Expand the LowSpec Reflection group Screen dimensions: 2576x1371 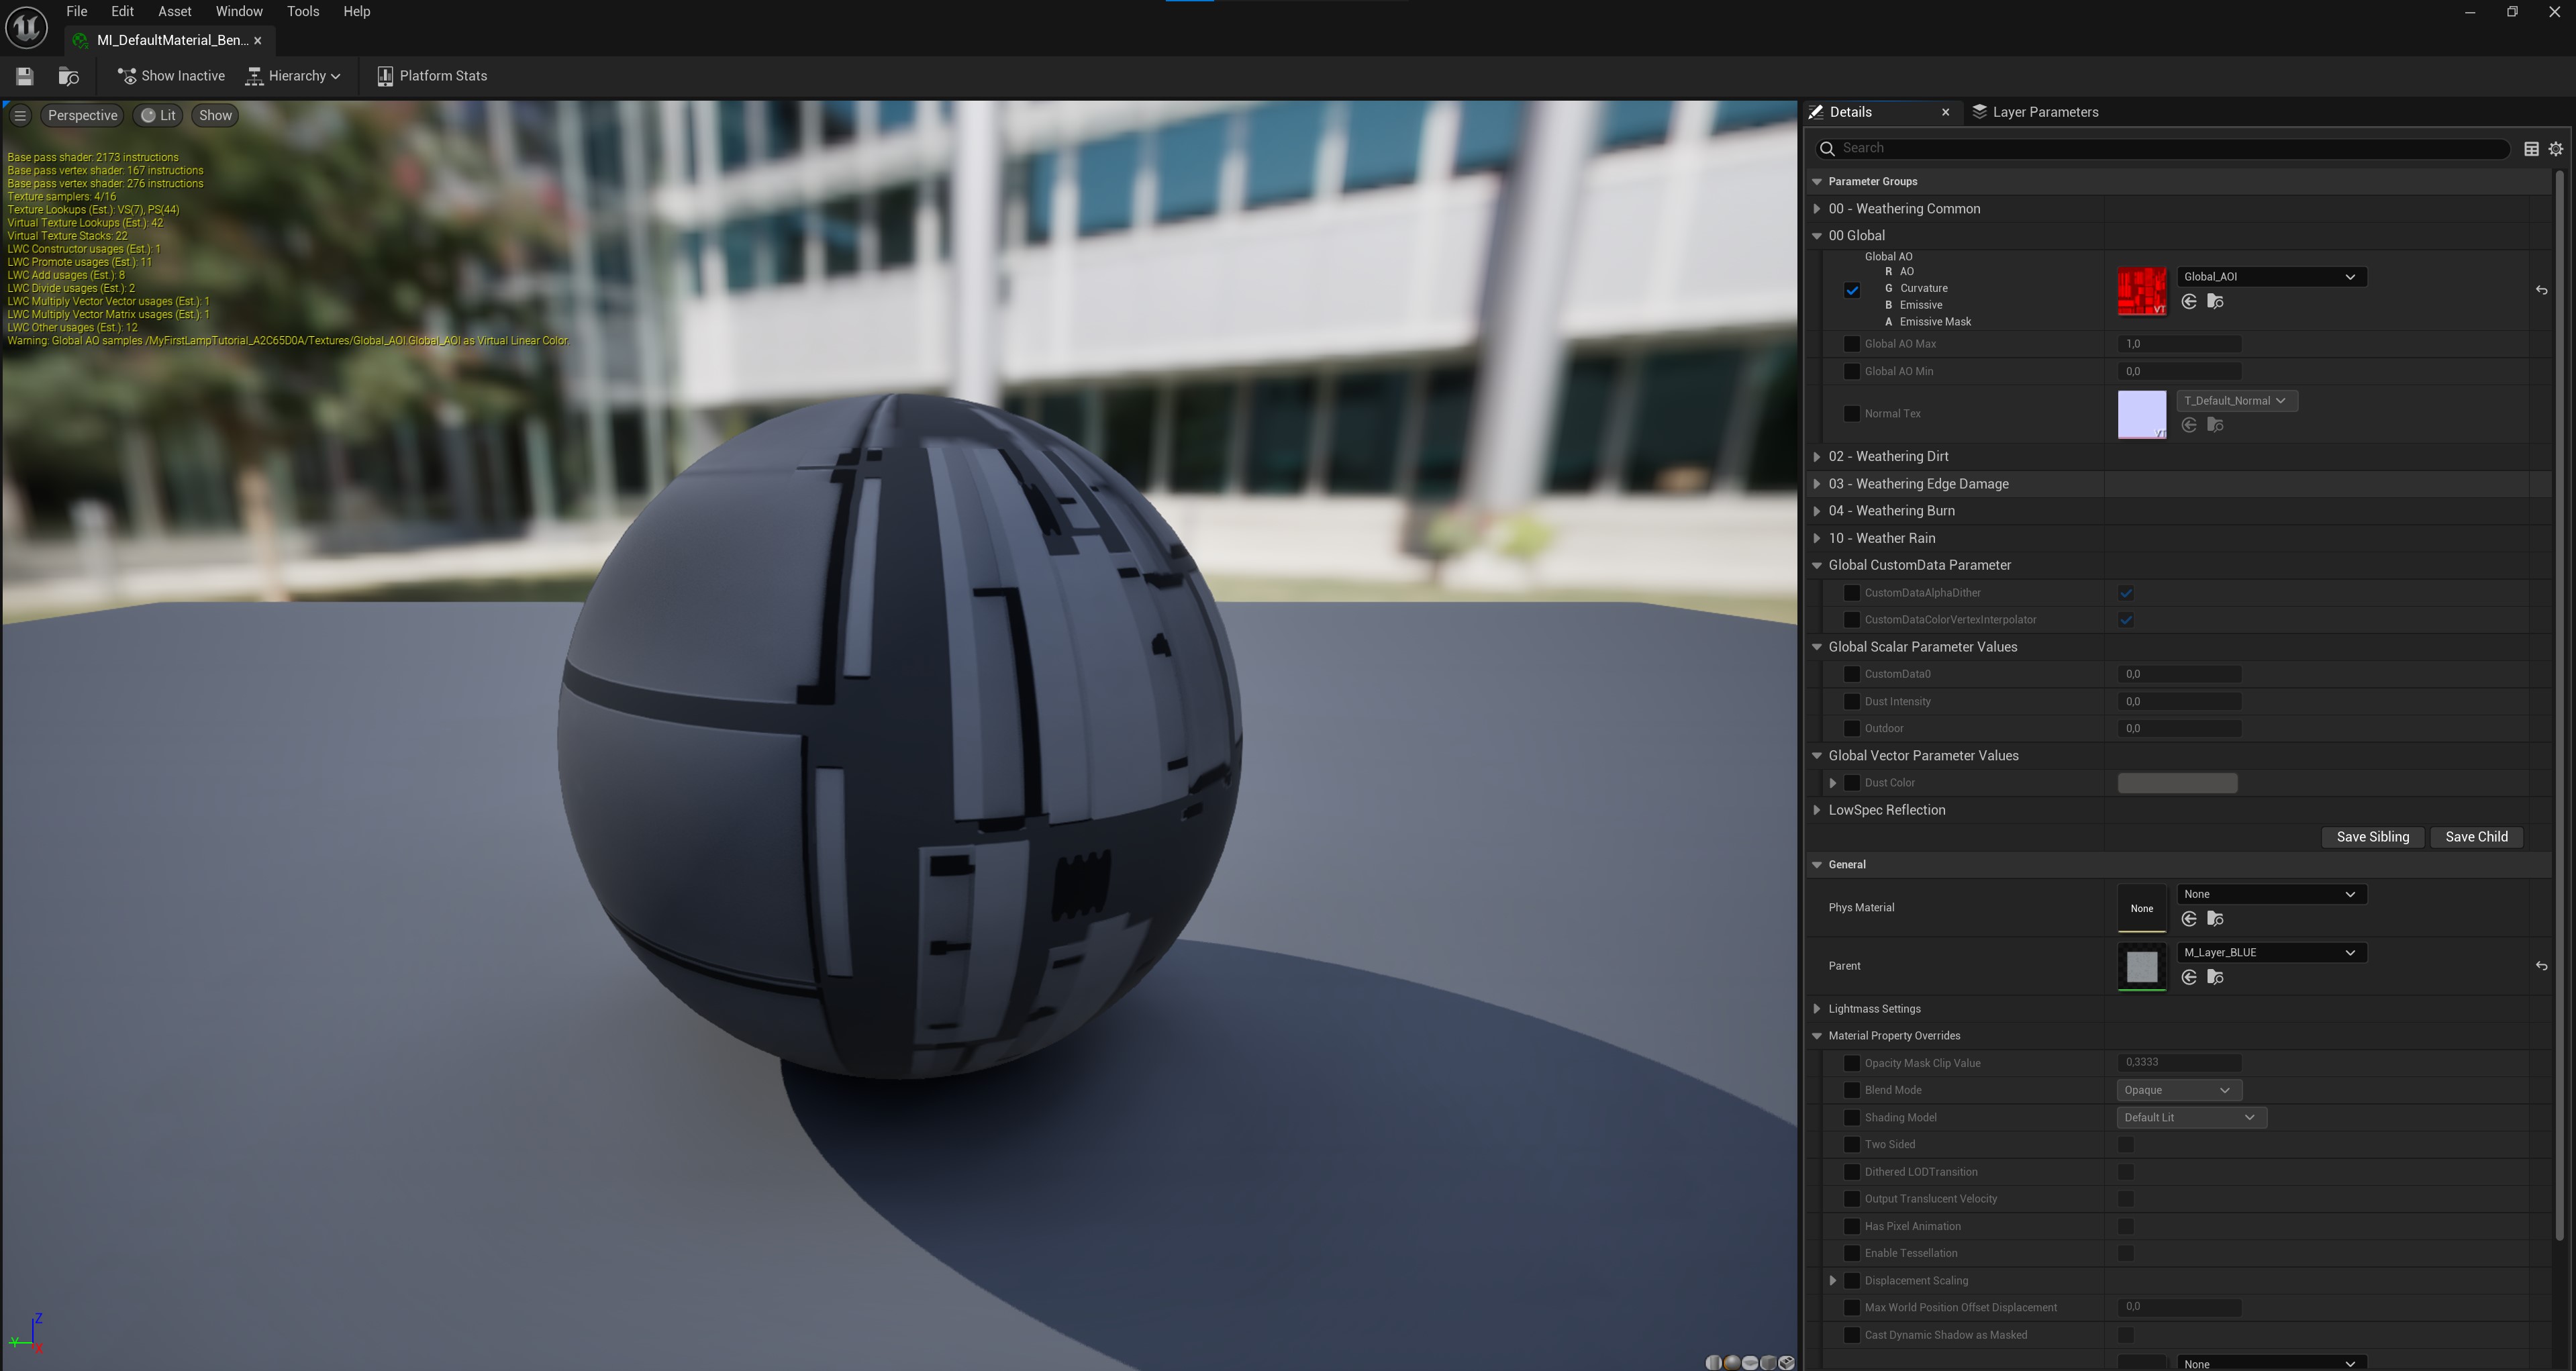pyautogui.click(x=1817, y=810)
